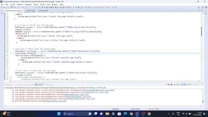Viewport: 208px width, 117px height.
Task: Open File Explorer from the taskbar
Action: pyautogui.click(x=107, y=114)
